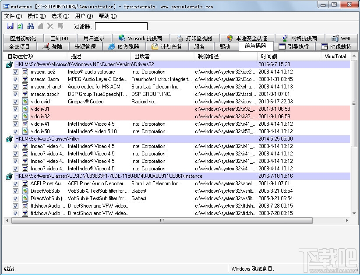360x275 pixels.
Task: Click the vertical scrollbar thumb
Action: [354, 103]
